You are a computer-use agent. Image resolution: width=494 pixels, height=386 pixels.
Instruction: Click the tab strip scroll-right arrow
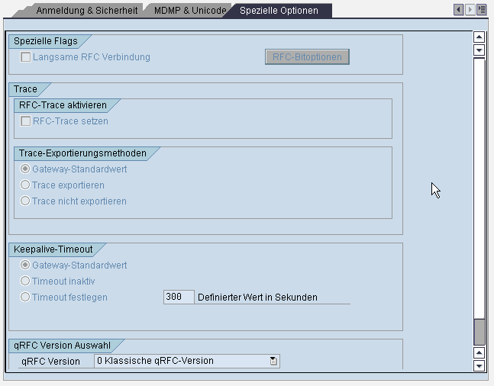coord(470,10)
